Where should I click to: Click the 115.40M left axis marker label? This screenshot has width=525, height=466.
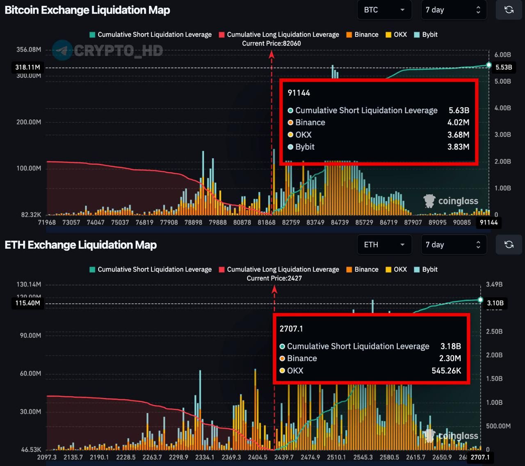coord(28,303)
